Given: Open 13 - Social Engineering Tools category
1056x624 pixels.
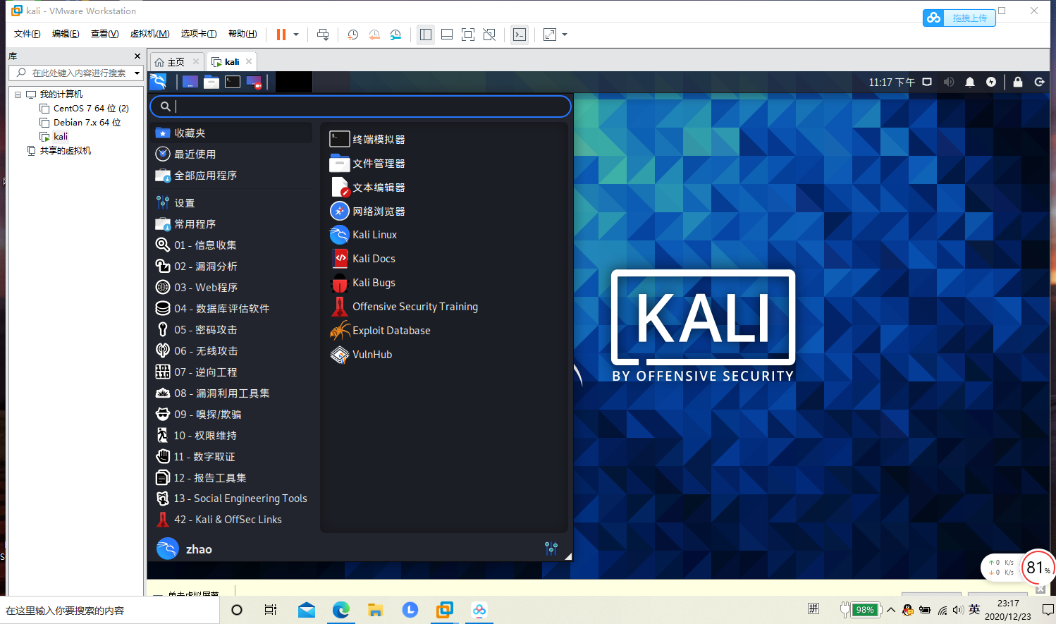Looking at the screenshot, I should pos(231,498).
